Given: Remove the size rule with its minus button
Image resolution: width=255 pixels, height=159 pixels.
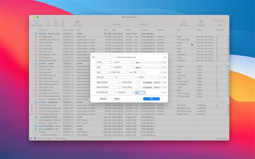Looking at the screenshot, I should [x=162, y=72].
